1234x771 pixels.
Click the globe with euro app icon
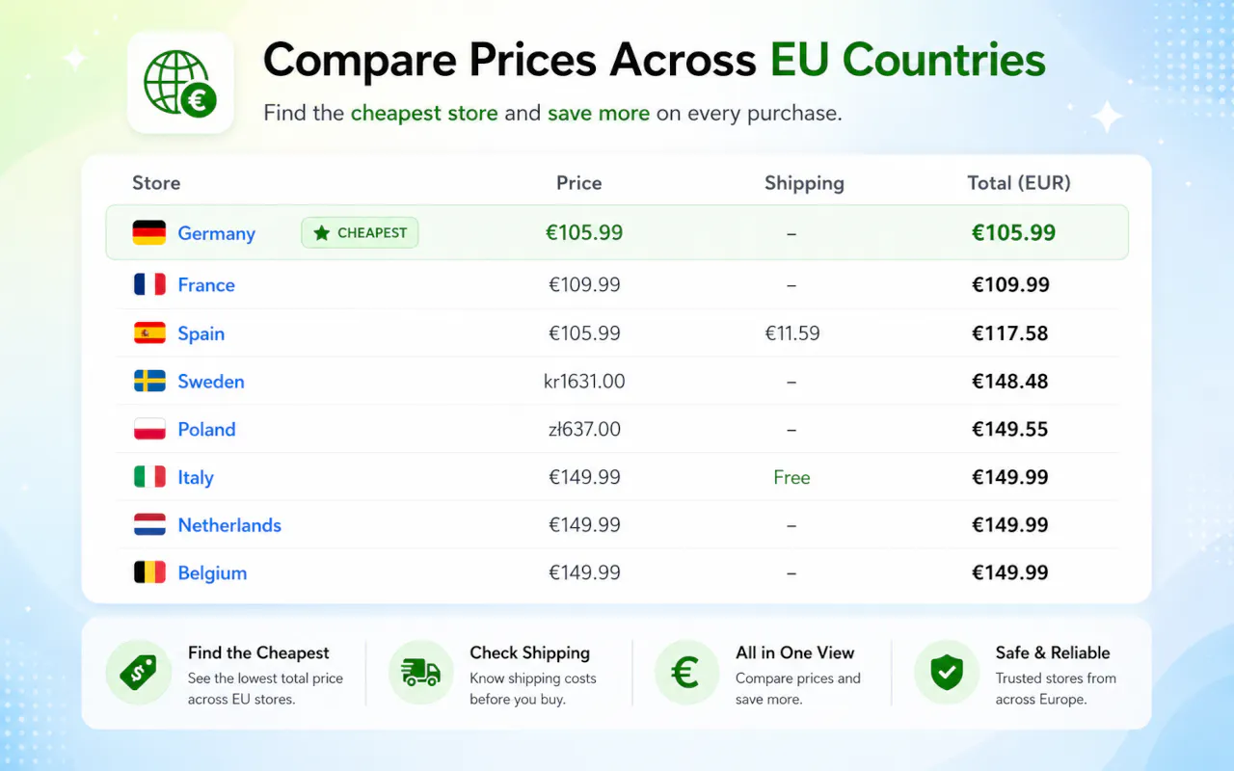[x=180, y=83]
